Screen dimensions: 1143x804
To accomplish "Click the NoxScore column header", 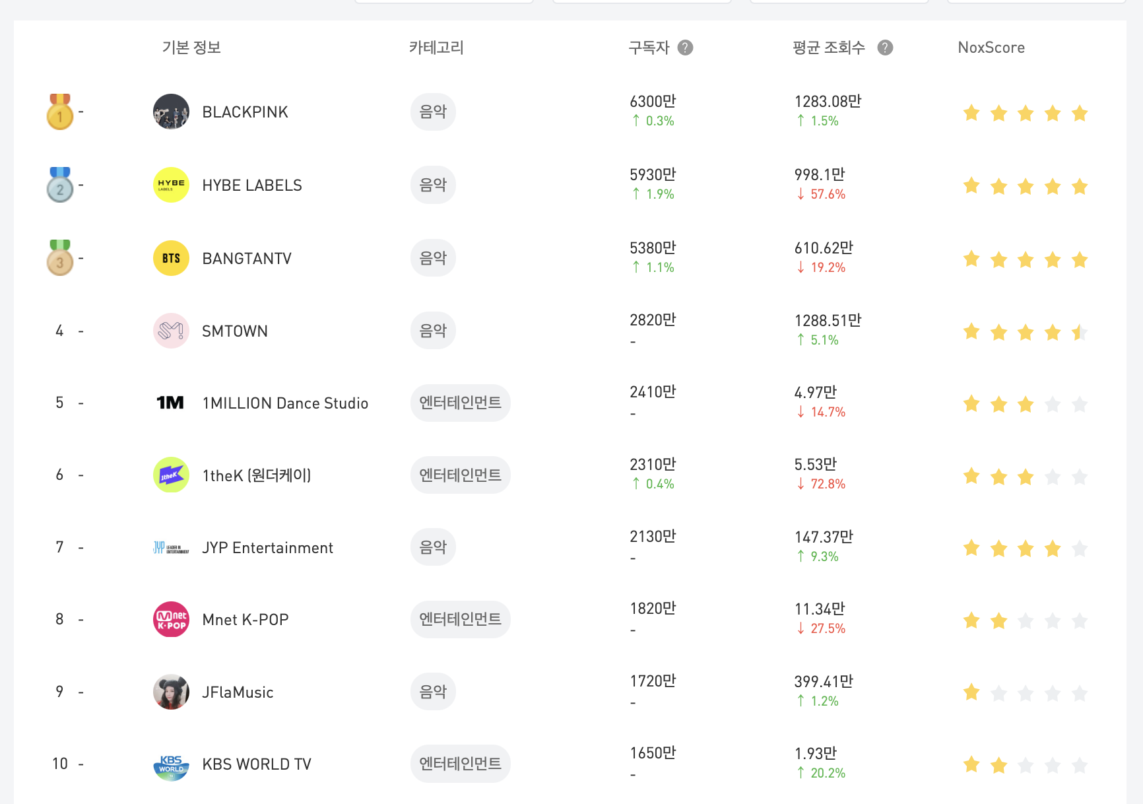I will (991, 48).
